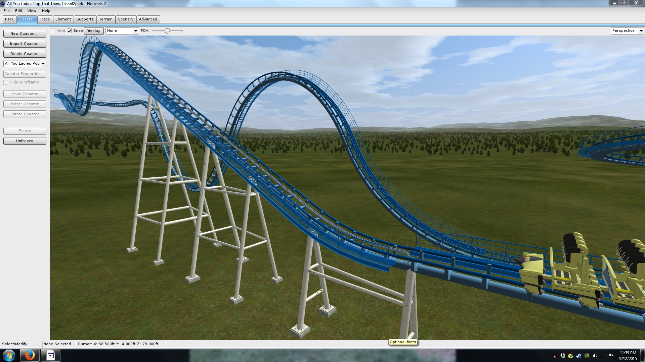The width and height of the screenshot is (645, 362).
Task: Open Firefox from the taskbar
Action: 30,355
